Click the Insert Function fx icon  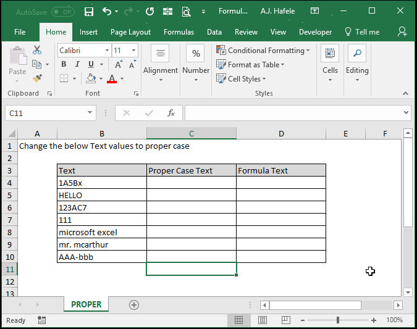[x=171, y=113]
